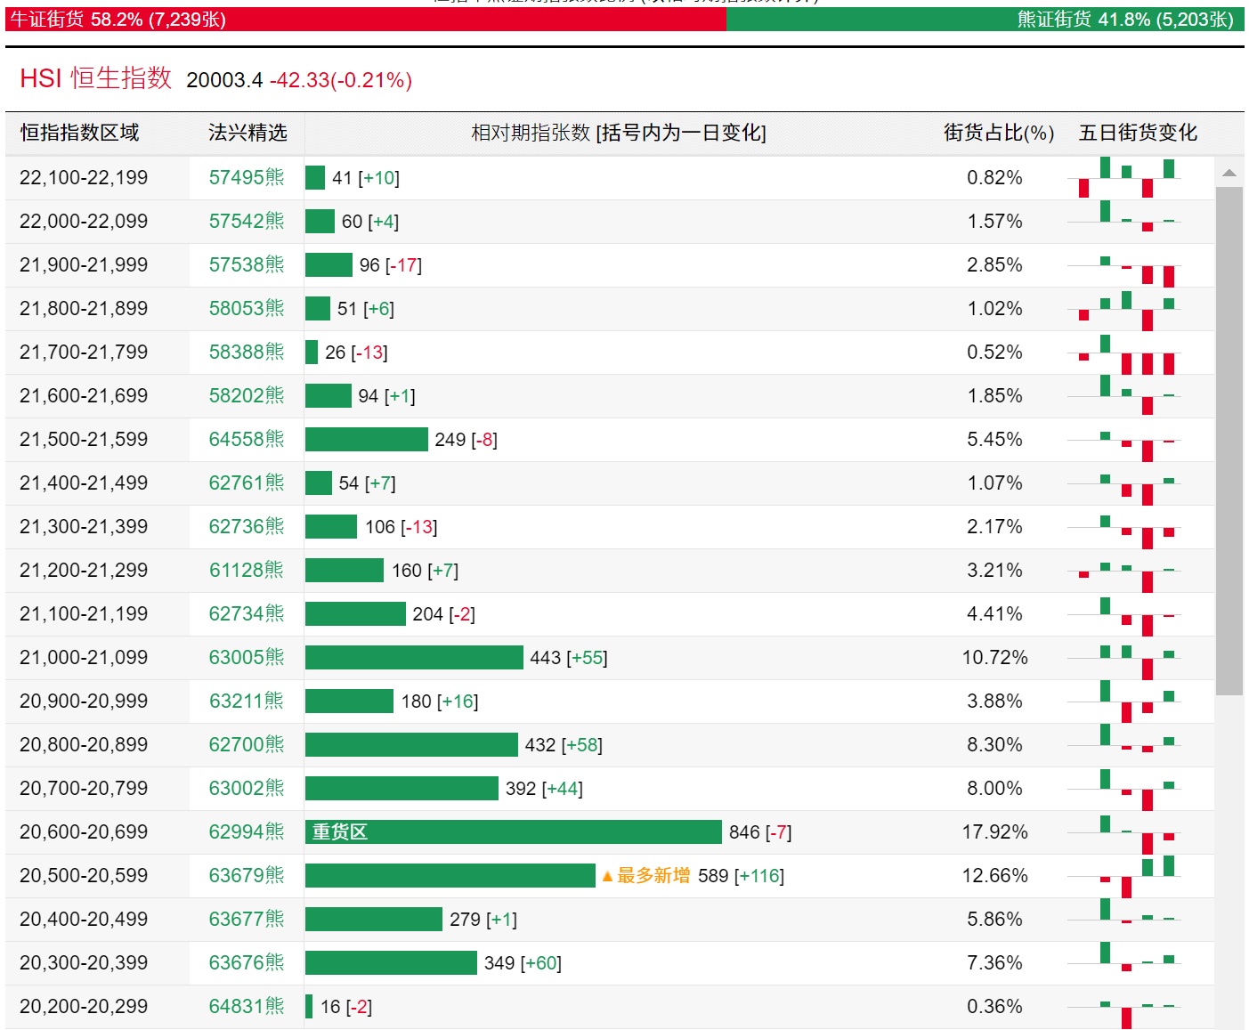Click the 五日街货变化 column header

tap(1138, 133)
